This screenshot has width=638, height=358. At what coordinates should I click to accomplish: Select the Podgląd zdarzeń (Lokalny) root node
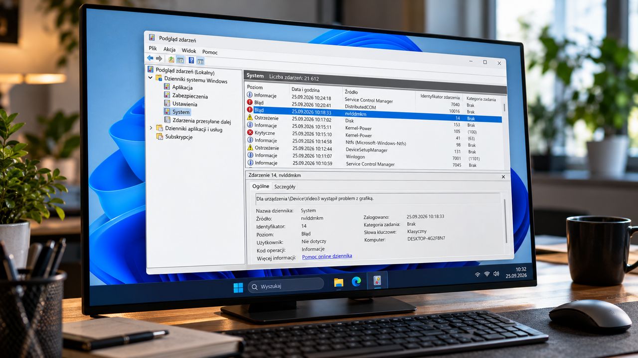tap(181, 71)
